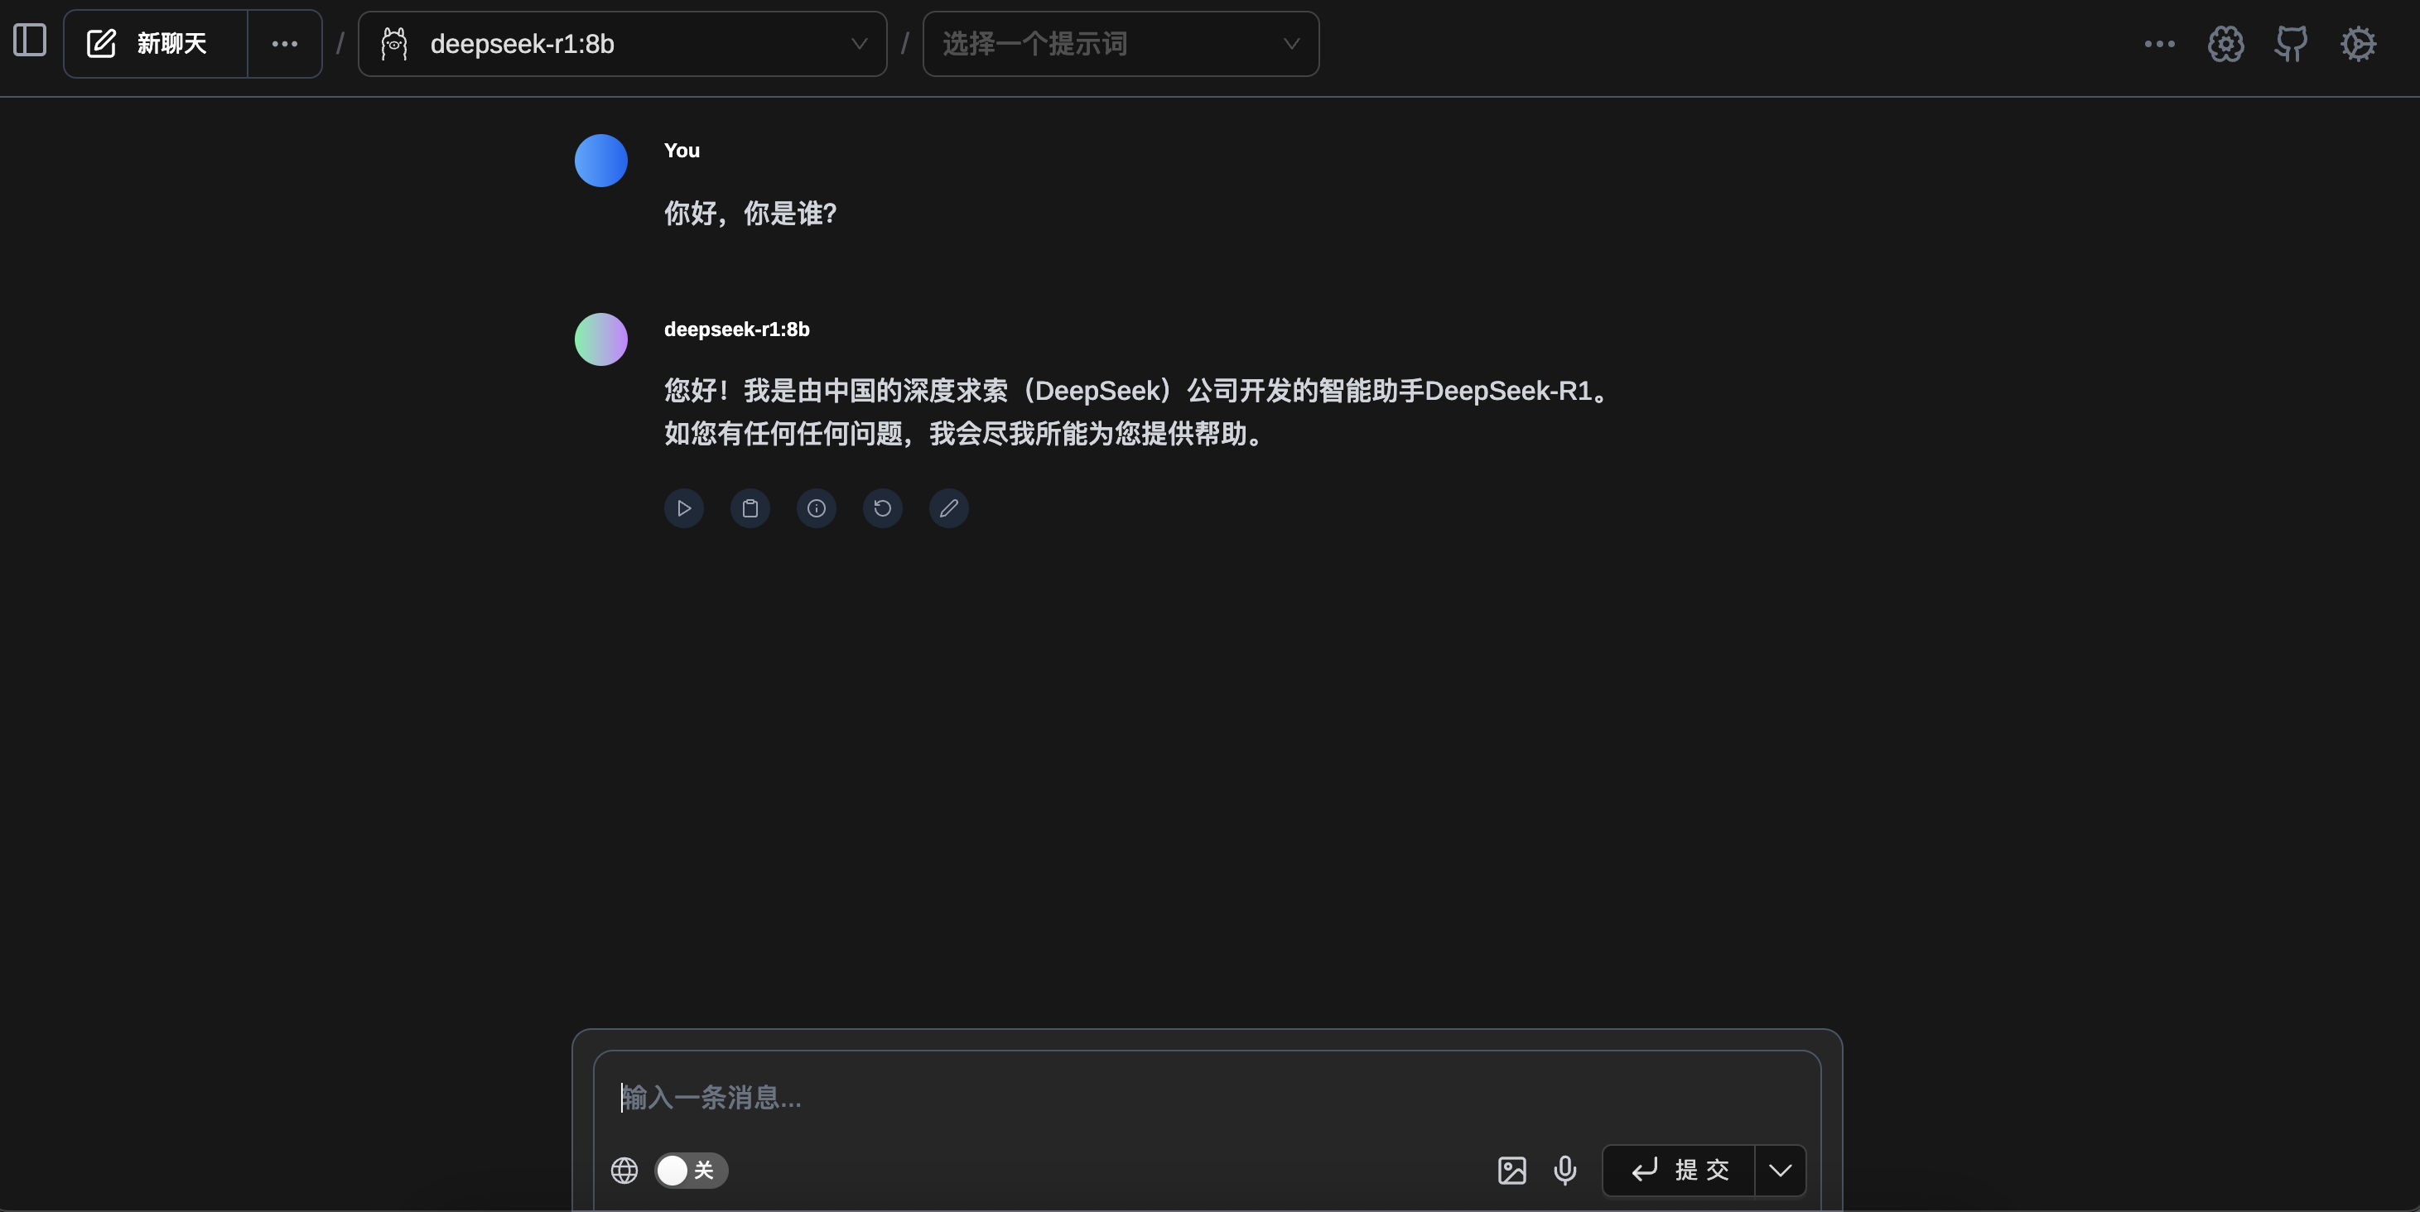Viewport: 2420px width, 1212px height.
Task: Click the globe internet search icon
Action: (x=624, y=1170)
